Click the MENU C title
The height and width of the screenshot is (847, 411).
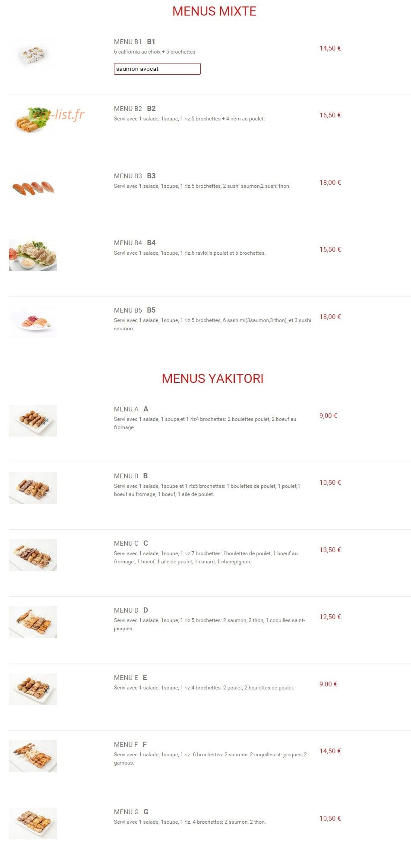click(x=131, y=544)
